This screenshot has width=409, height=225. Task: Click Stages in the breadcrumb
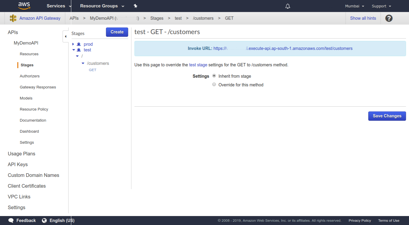tap(157, 18)
